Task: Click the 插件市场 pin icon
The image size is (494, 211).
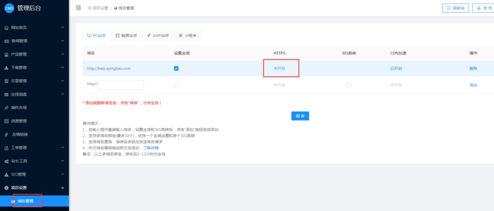Action: (x=6, y=108)
